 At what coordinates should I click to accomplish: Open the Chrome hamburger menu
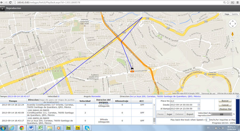[x=237, y=2]
